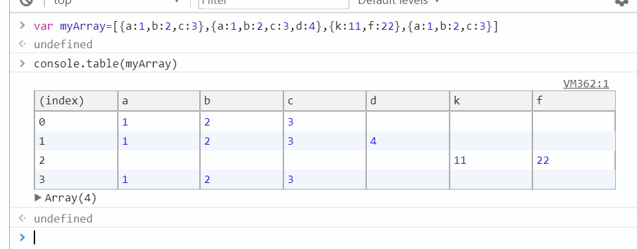Open the Default levels dropdown

pyautogui.click(x=398, y=2)
